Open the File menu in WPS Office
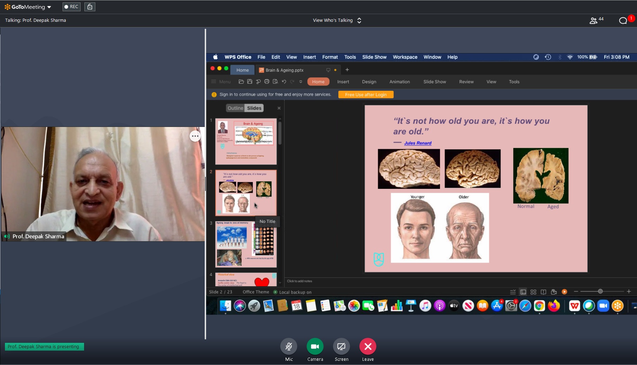This screenshot has width=637, height=365. point(261,57)
